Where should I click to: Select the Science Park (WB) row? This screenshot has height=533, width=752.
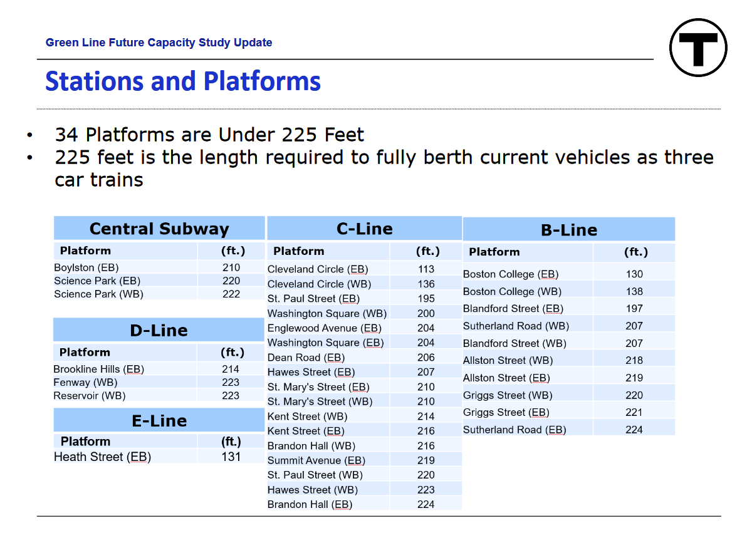(98, 294)
